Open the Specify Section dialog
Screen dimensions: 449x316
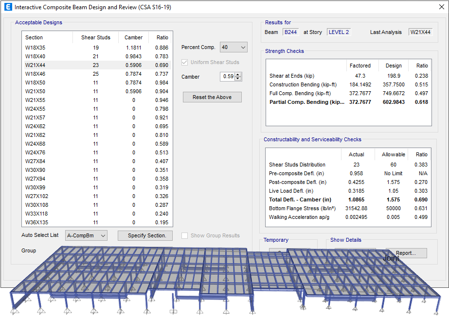click(x=145, y=235)
